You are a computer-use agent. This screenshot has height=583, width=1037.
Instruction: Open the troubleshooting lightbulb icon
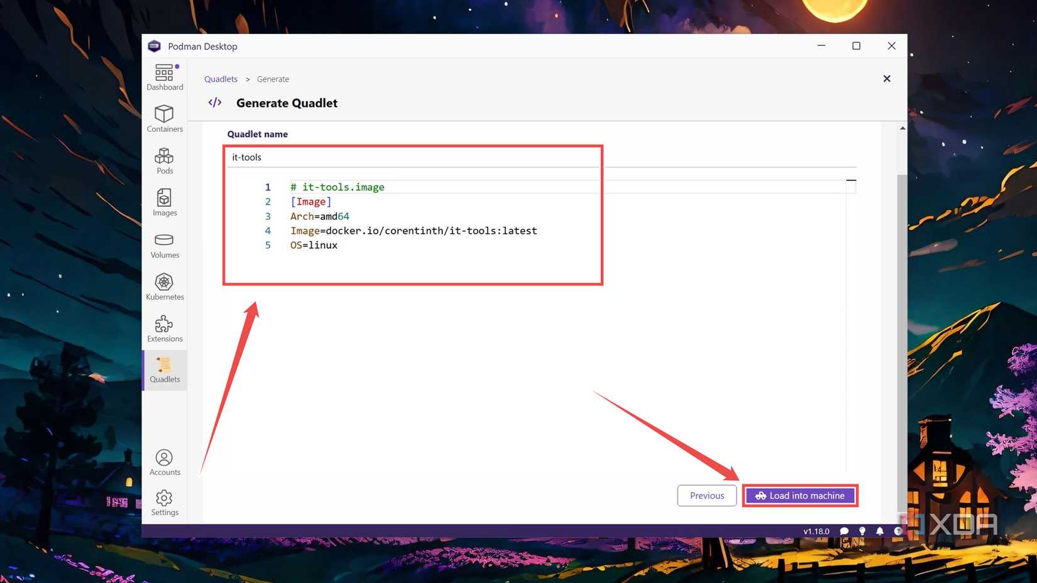click(862, 531)
